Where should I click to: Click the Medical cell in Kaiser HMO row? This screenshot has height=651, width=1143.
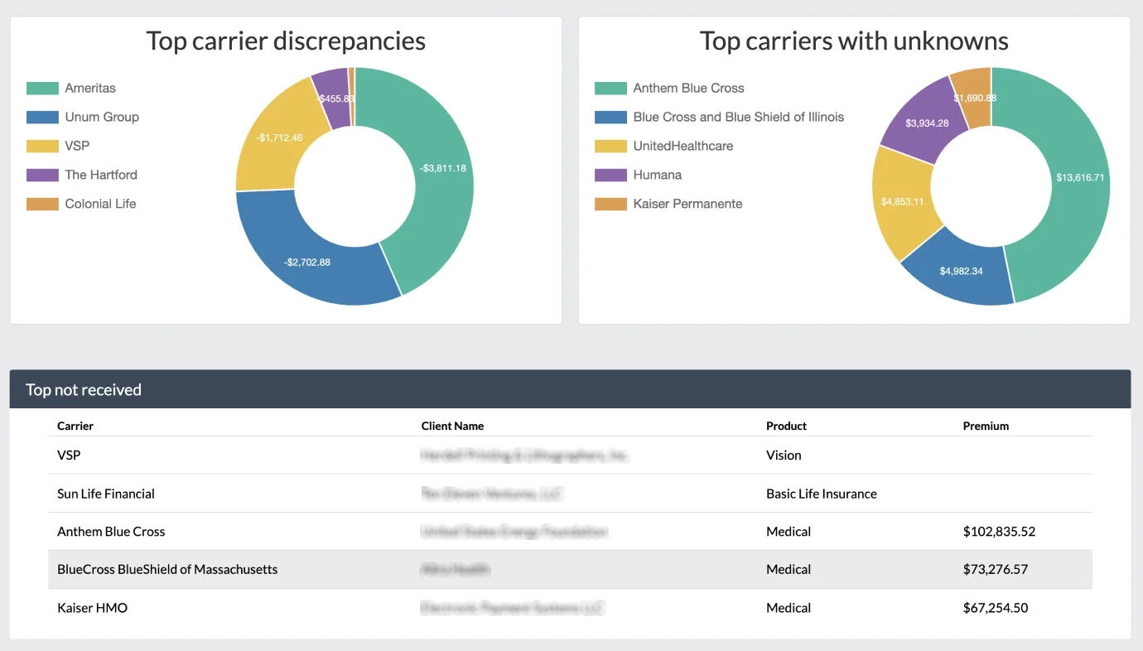coord(789,608)
